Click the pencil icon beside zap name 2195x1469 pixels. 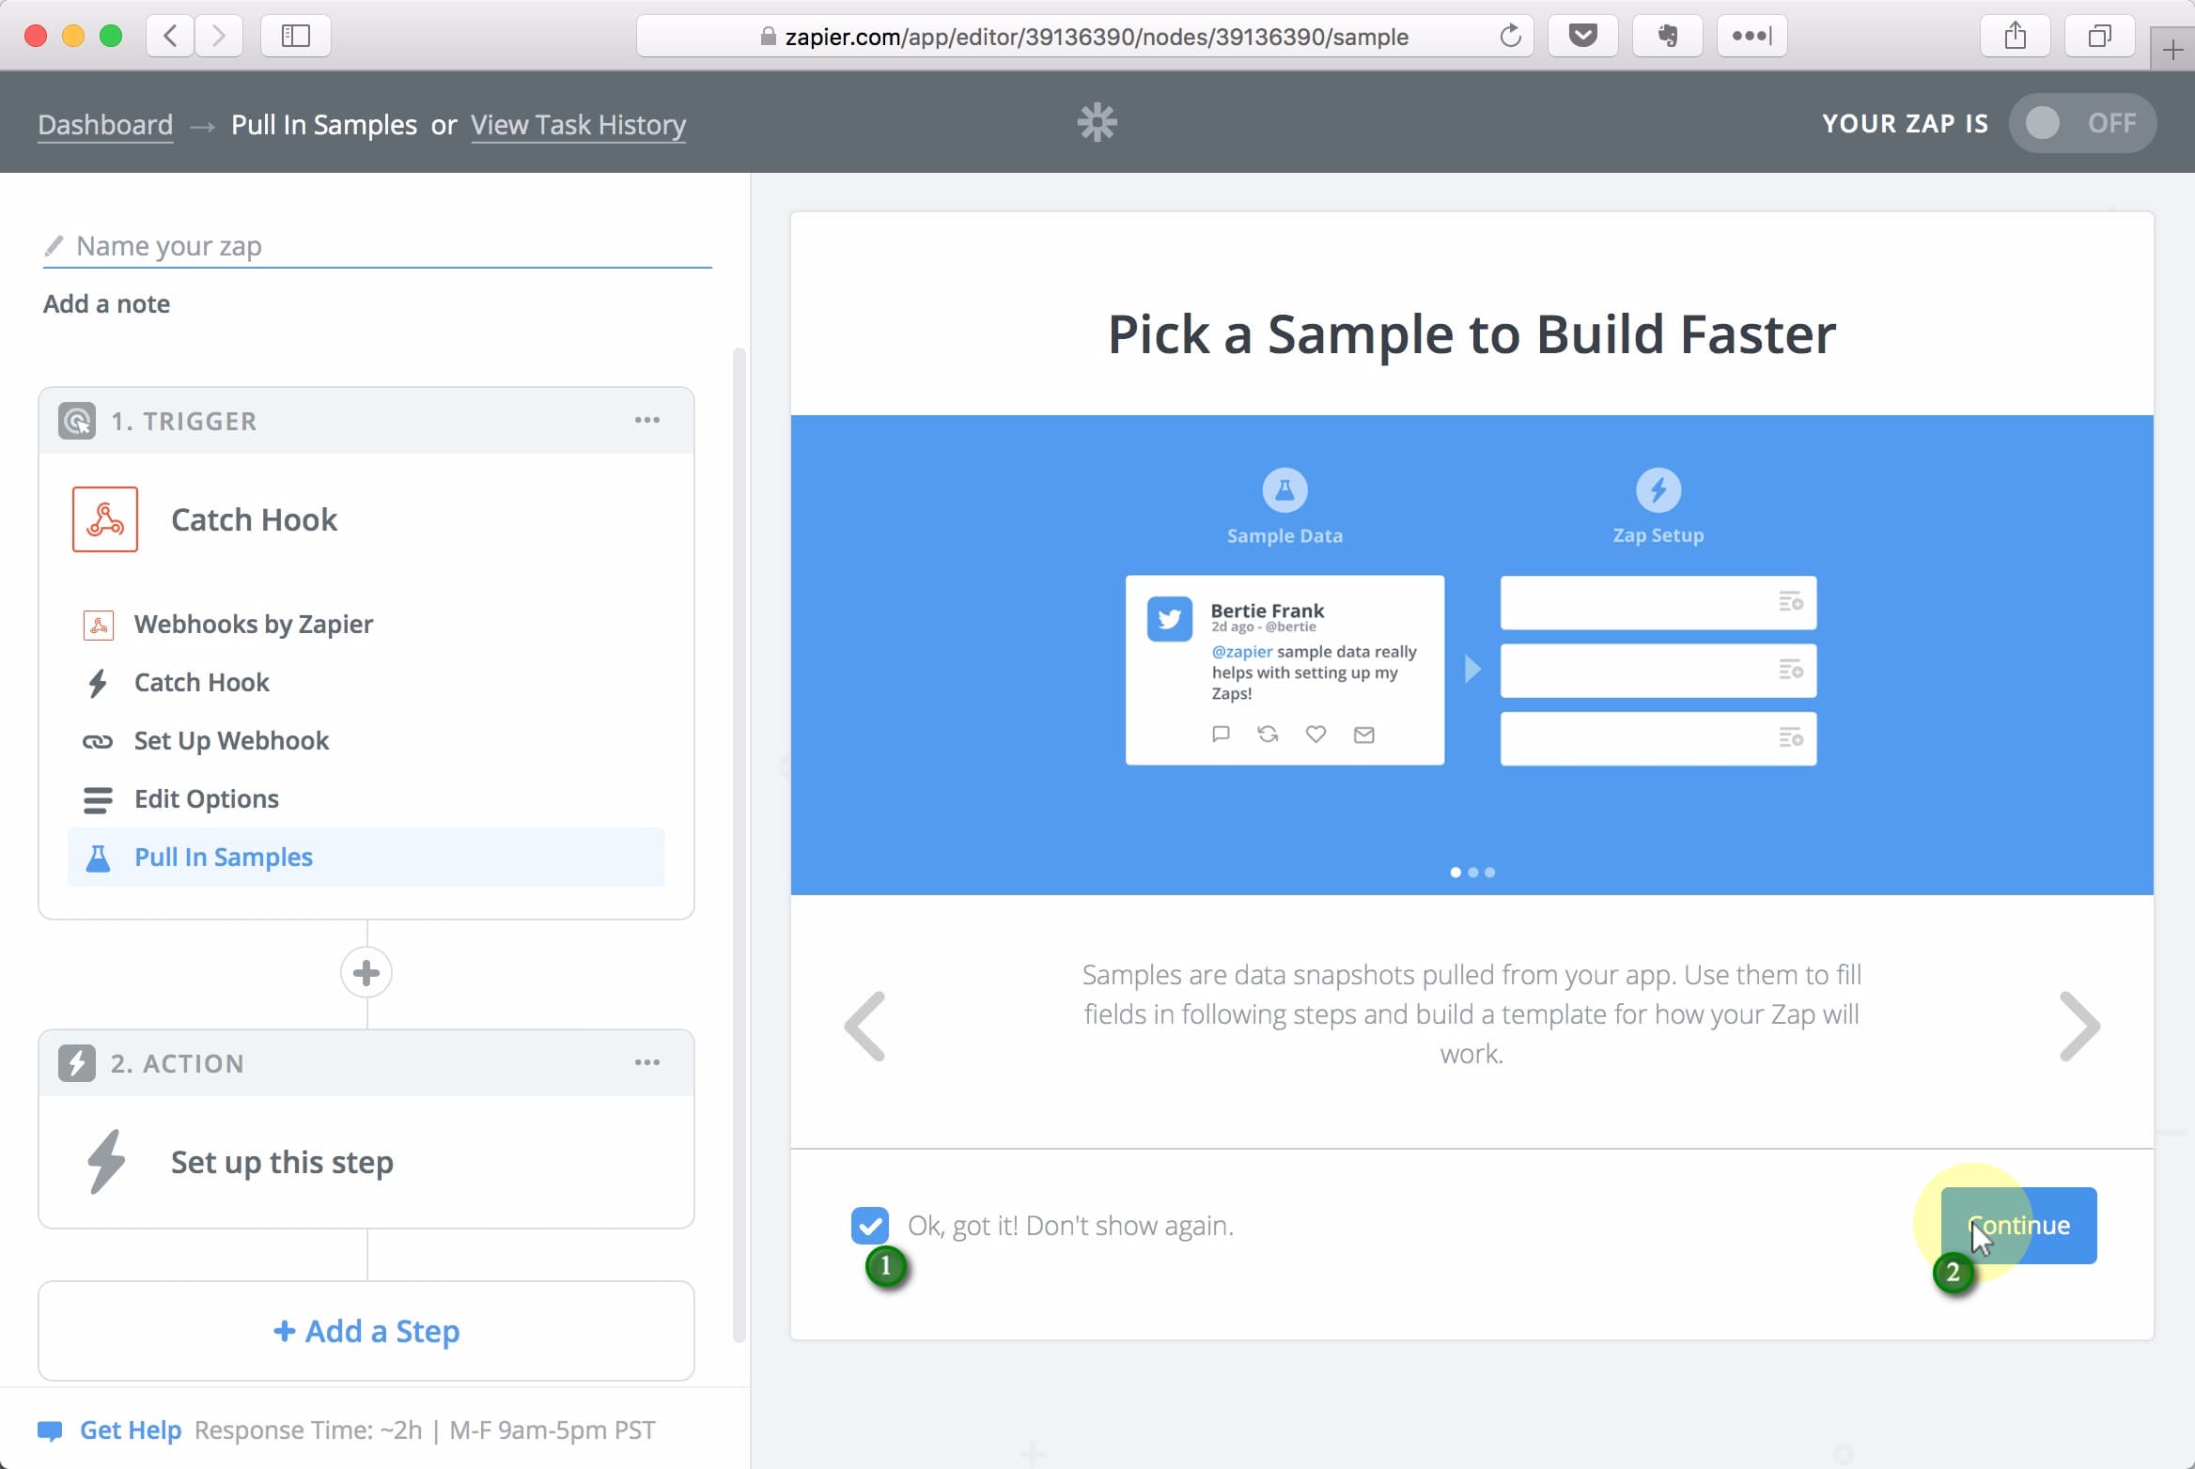coord(54,246)
